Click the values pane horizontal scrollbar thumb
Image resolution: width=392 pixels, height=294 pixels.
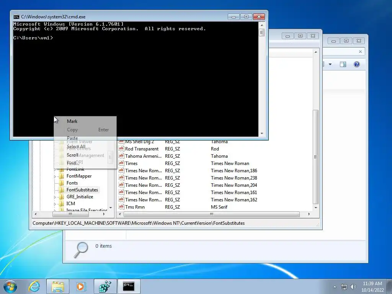211,214
